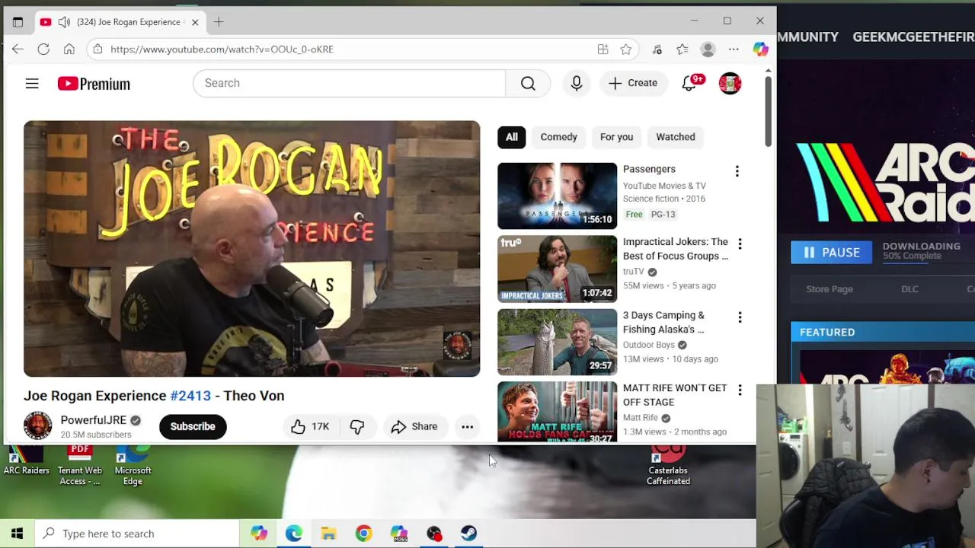
Task: Click the YouTube page vertical scrollbar
Action: pos(768,111)
